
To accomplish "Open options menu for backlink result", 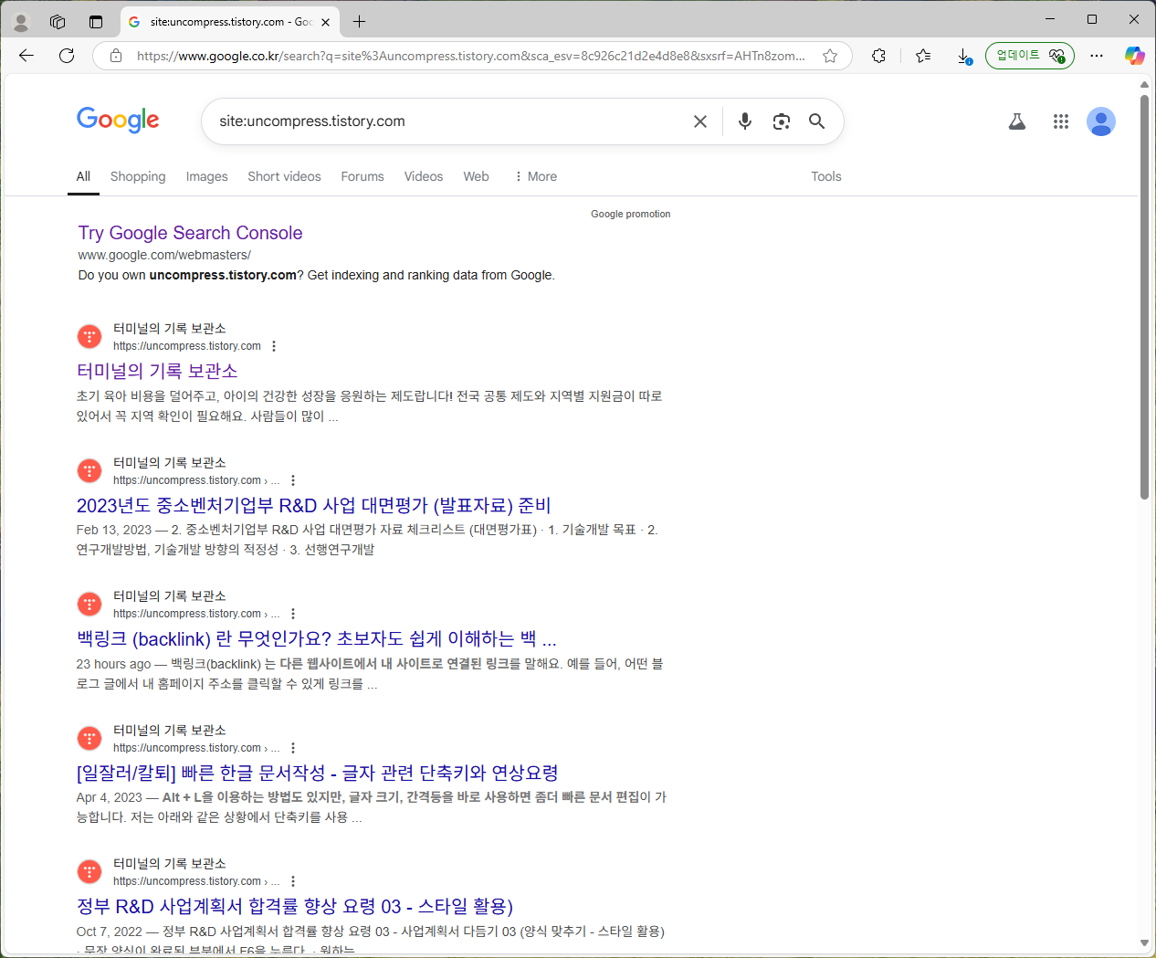I will click(293, 614).
